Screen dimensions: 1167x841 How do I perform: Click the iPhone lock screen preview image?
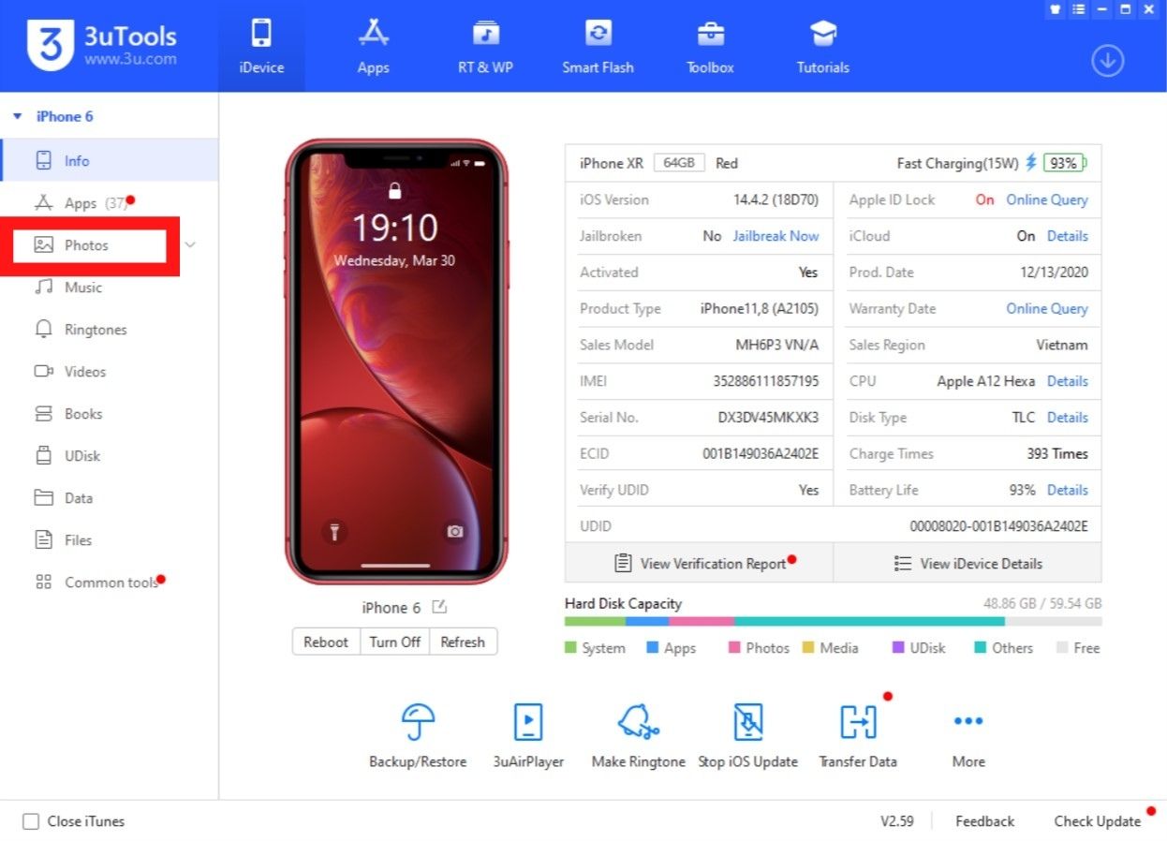tap(396, 361)
